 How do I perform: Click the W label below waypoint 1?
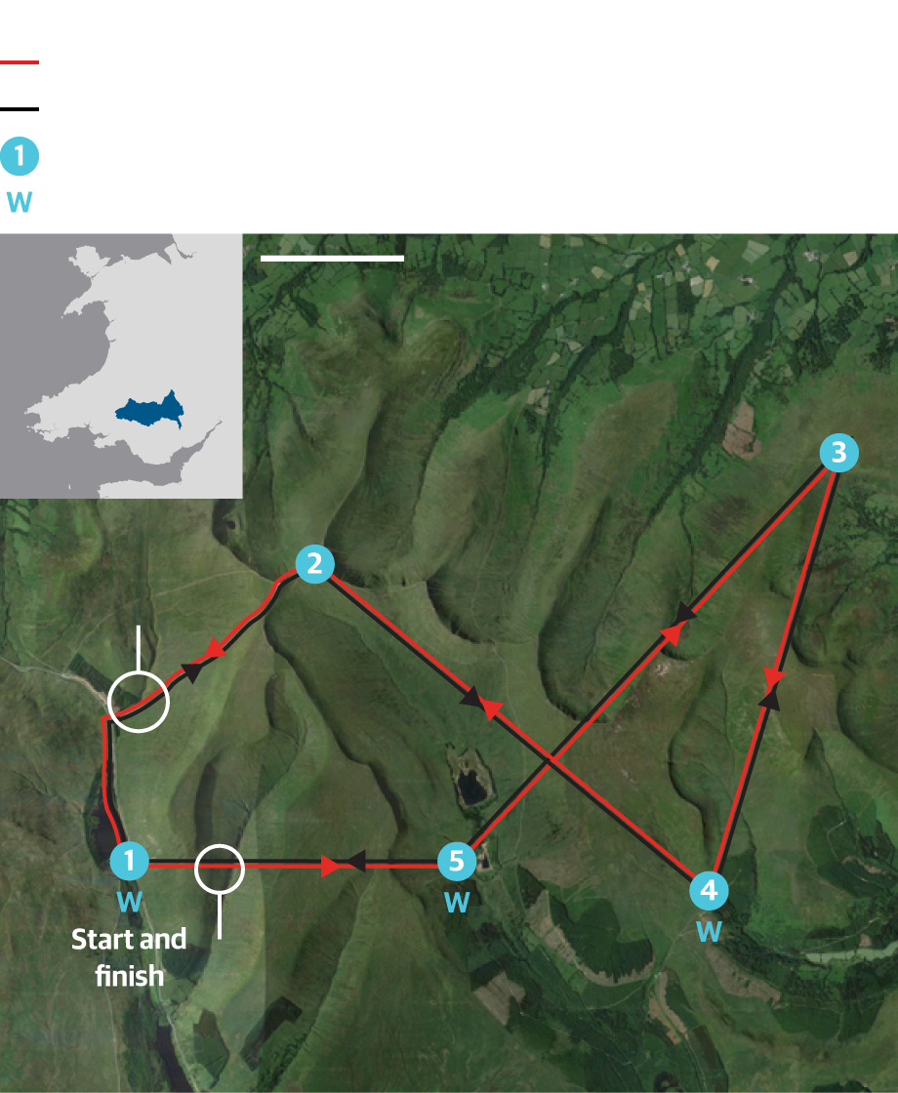pyautogui.click(x=130, y=903)
